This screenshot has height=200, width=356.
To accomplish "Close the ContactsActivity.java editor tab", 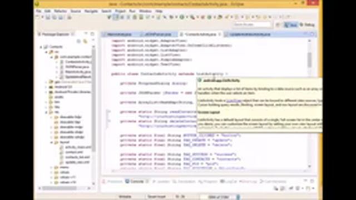I will point(220,34).
